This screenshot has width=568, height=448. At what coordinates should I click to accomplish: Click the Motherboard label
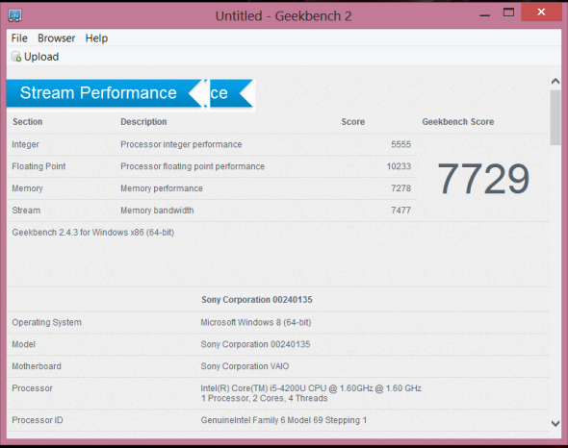(x=37, y=366)
